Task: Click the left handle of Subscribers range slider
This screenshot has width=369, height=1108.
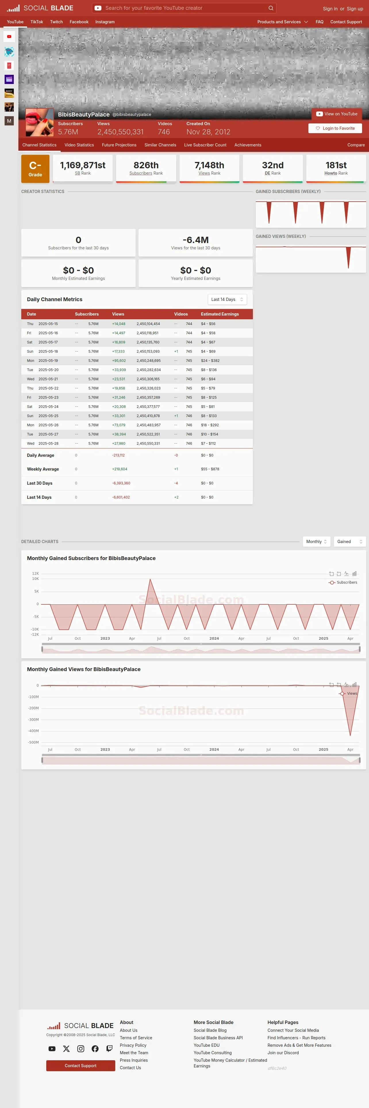Action: tap(42, 649)
